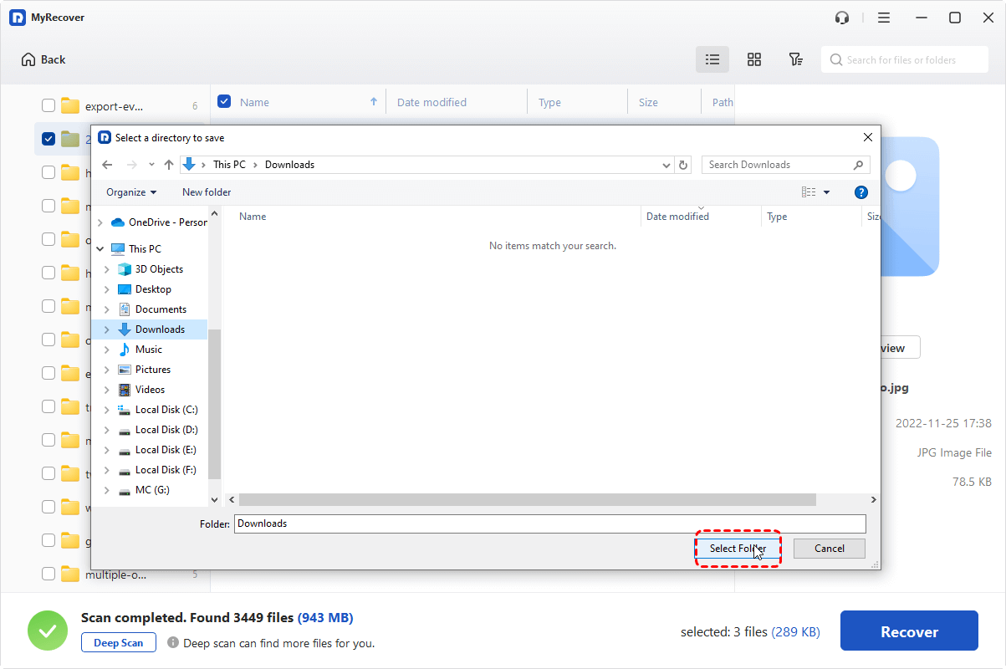Expand the Local Disk (C:) tree node
The height and width of the screenshot is (669, 1006).
[x=106, y=410]
